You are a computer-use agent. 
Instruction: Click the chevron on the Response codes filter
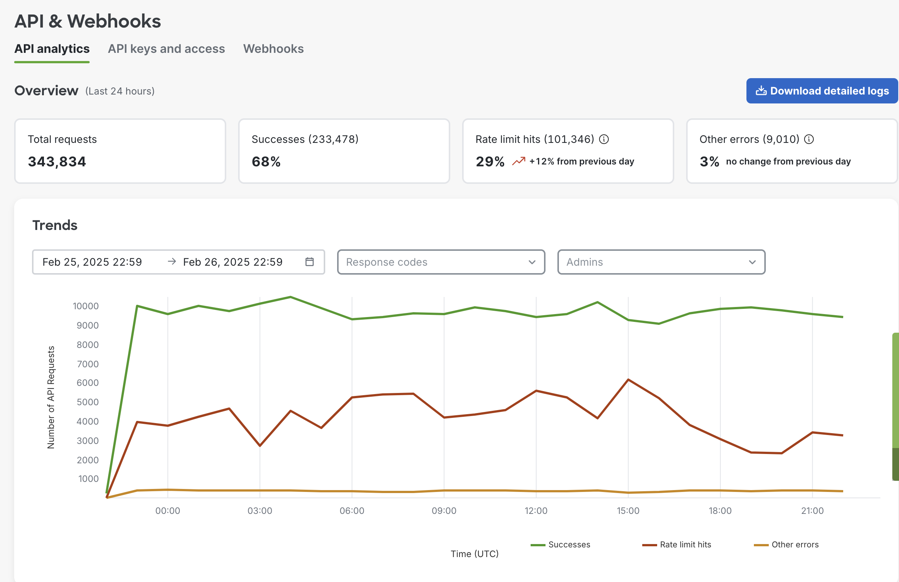tap(532, 262)
